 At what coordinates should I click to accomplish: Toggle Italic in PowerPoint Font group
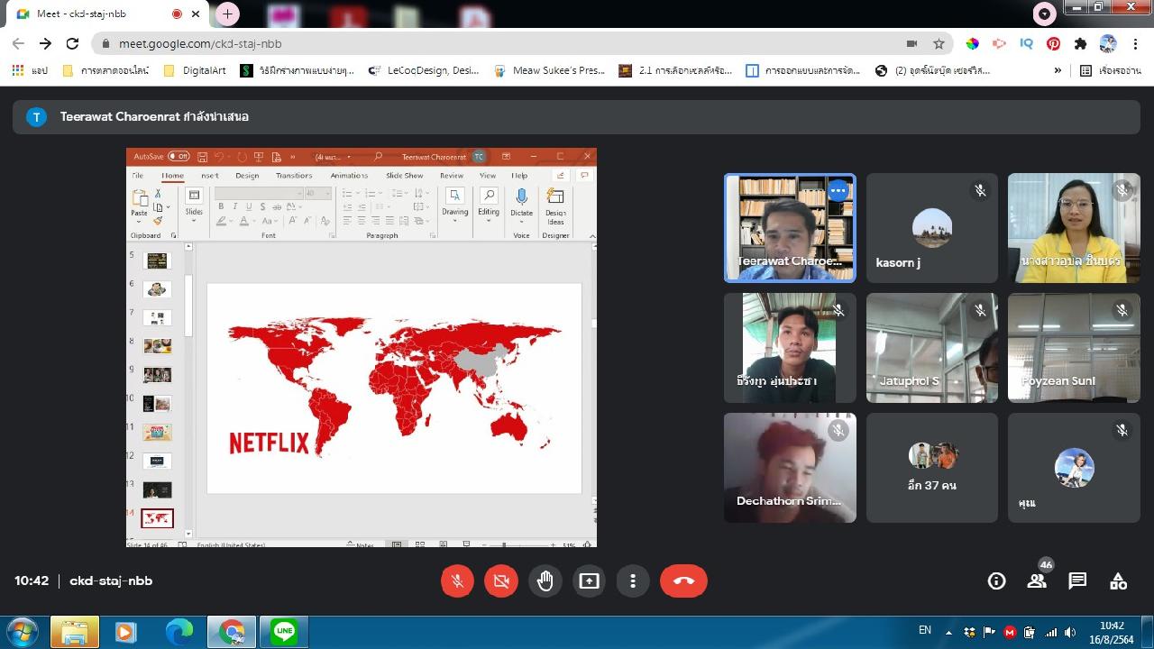click(x=234, y=207)
